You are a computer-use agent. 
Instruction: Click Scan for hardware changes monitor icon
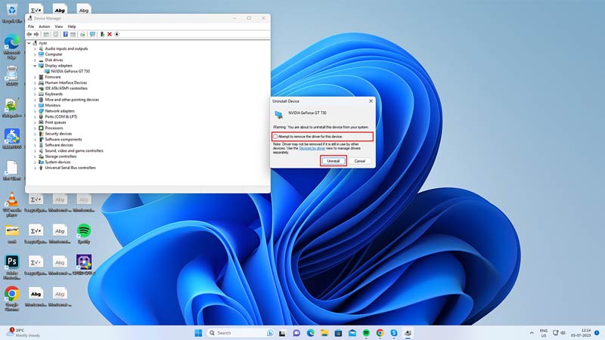tap(92, 34)
